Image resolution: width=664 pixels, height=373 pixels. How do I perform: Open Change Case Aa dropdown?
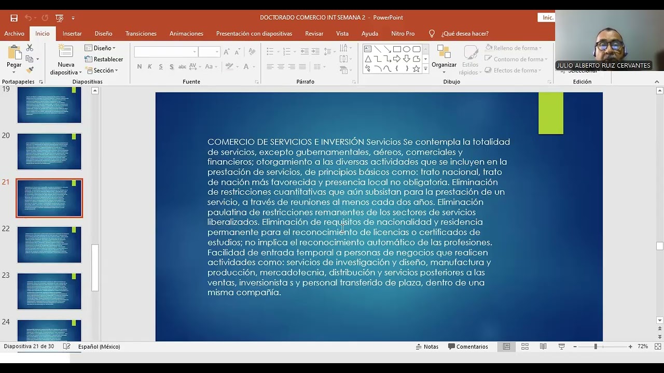click(211, 67)
